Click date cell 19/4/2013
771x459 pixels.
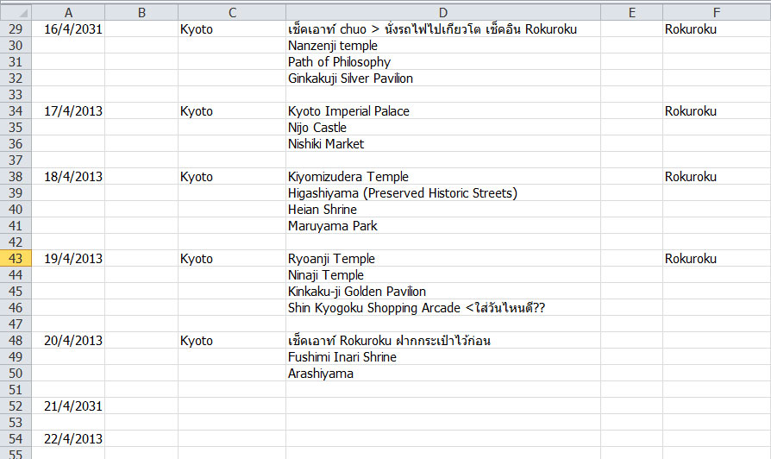68,258
